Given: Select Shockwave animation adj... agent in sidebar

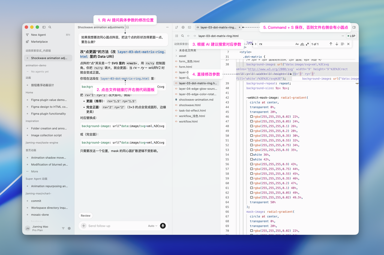Looking at the screenshot, I should tap(48, 58).
